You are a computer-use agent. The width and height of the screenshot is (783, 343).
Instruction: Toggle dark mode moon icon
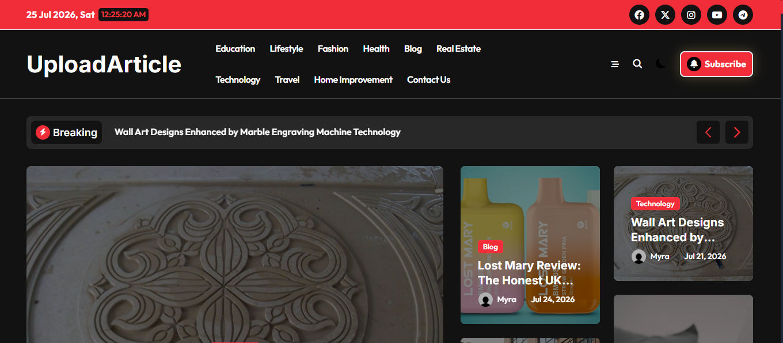click(x=660, y=64)
